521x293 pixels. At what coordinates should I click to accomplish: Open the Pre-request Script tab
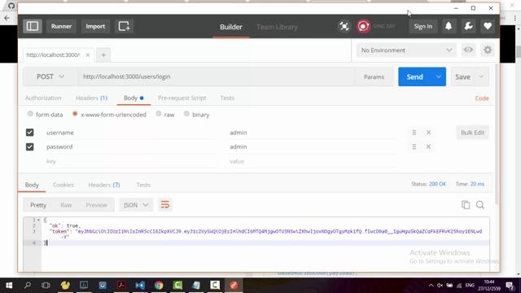pos(182,98)
